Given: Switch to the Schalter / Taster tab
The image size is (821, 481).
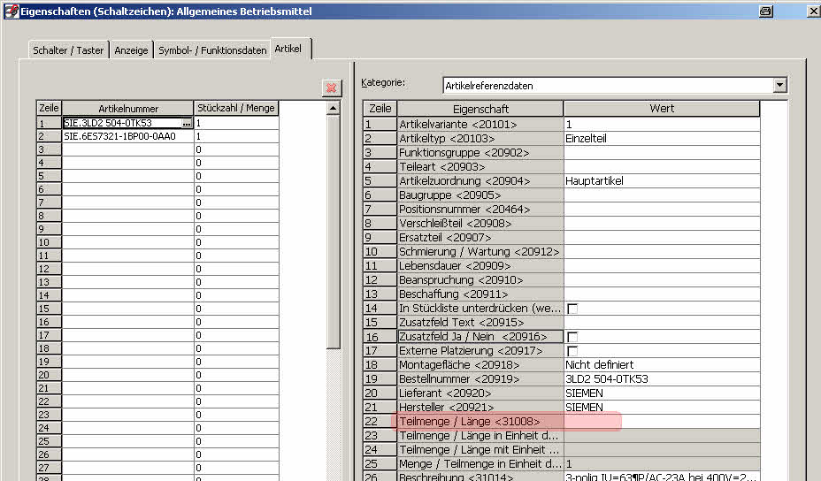Looking at the screenshot, I should 68,50.
